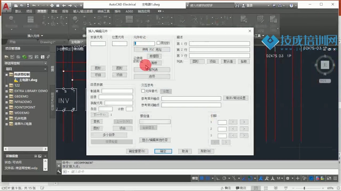Enable the 元件替代 checkbox
Screen dimensions: 341x191
click(x=143, y=91)
